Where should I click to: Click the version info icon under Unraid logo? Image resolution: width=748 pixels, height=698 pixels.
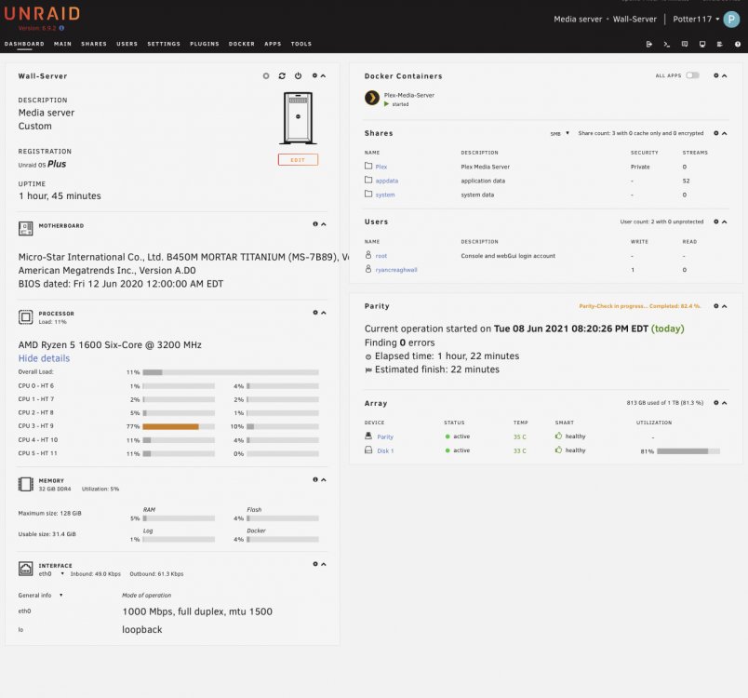click(61, 28)
